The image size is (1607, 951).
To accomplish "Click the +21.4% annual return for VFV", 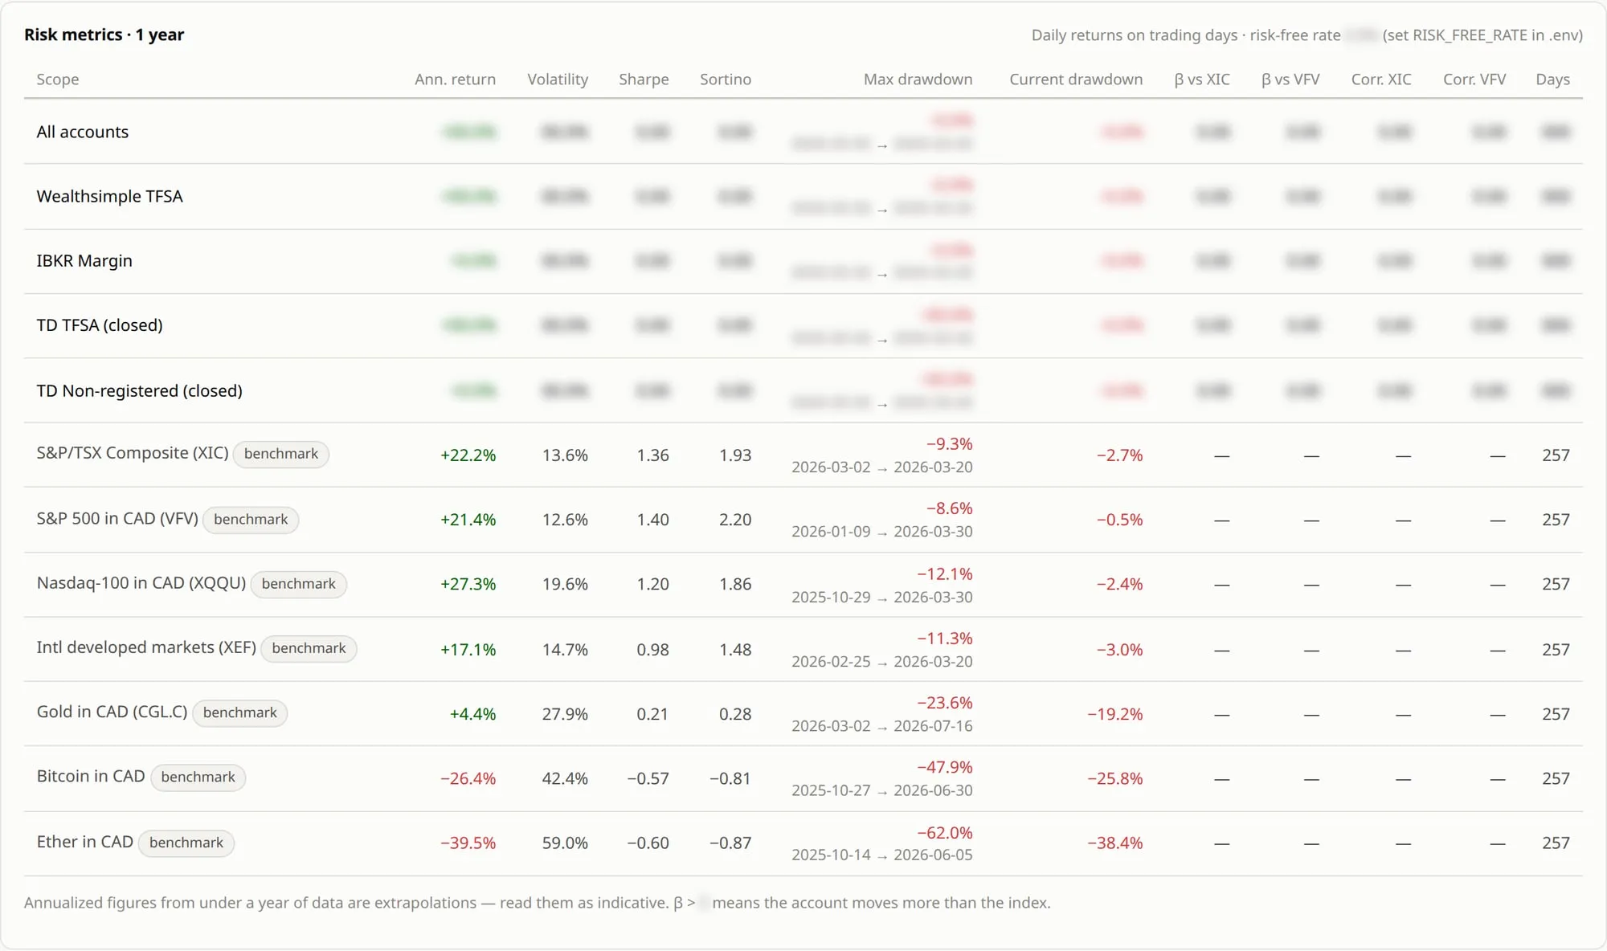I will (x=468, y=520).
